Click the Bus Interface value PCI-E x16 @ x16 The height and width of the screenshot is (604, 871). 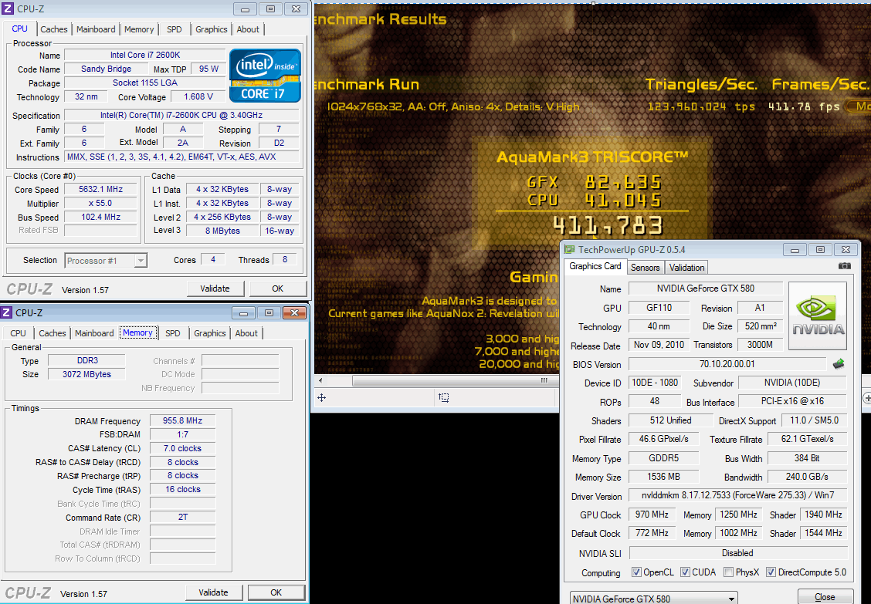(793, 401)
